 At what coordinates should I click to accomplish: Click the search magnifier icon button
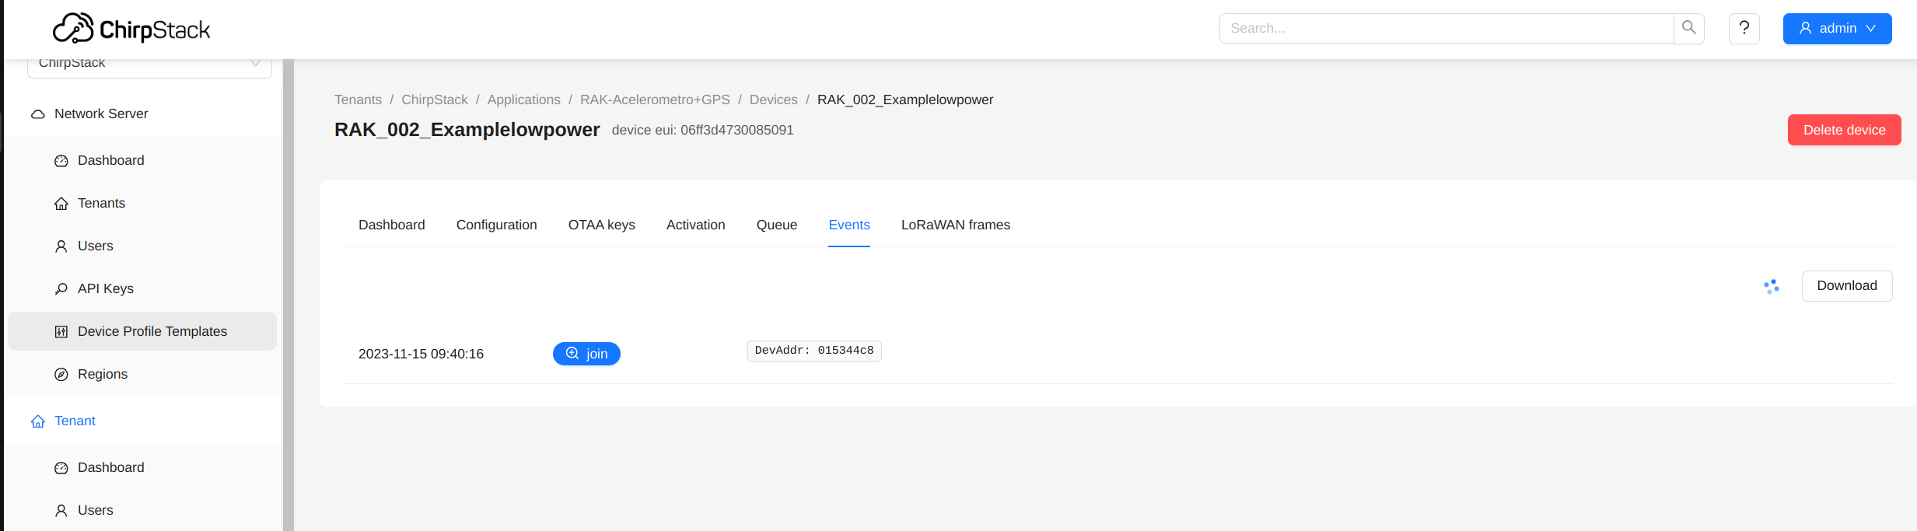(1688, 28)
